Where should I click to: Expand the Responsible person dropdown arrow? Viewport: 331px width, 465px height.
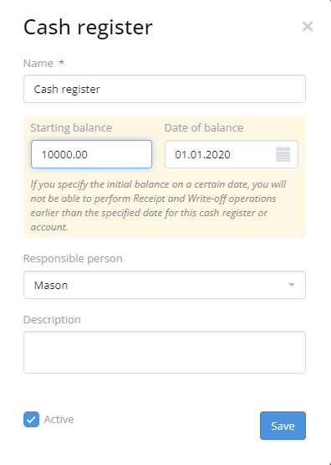click(292, 285)
